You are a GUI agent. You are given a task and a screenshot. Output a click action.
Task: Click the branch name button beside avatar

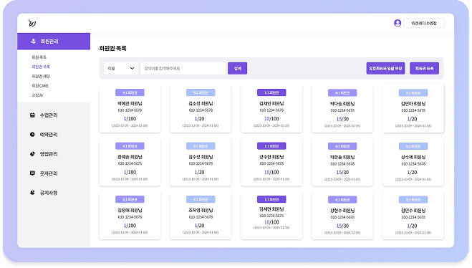[x=424, y=23]
